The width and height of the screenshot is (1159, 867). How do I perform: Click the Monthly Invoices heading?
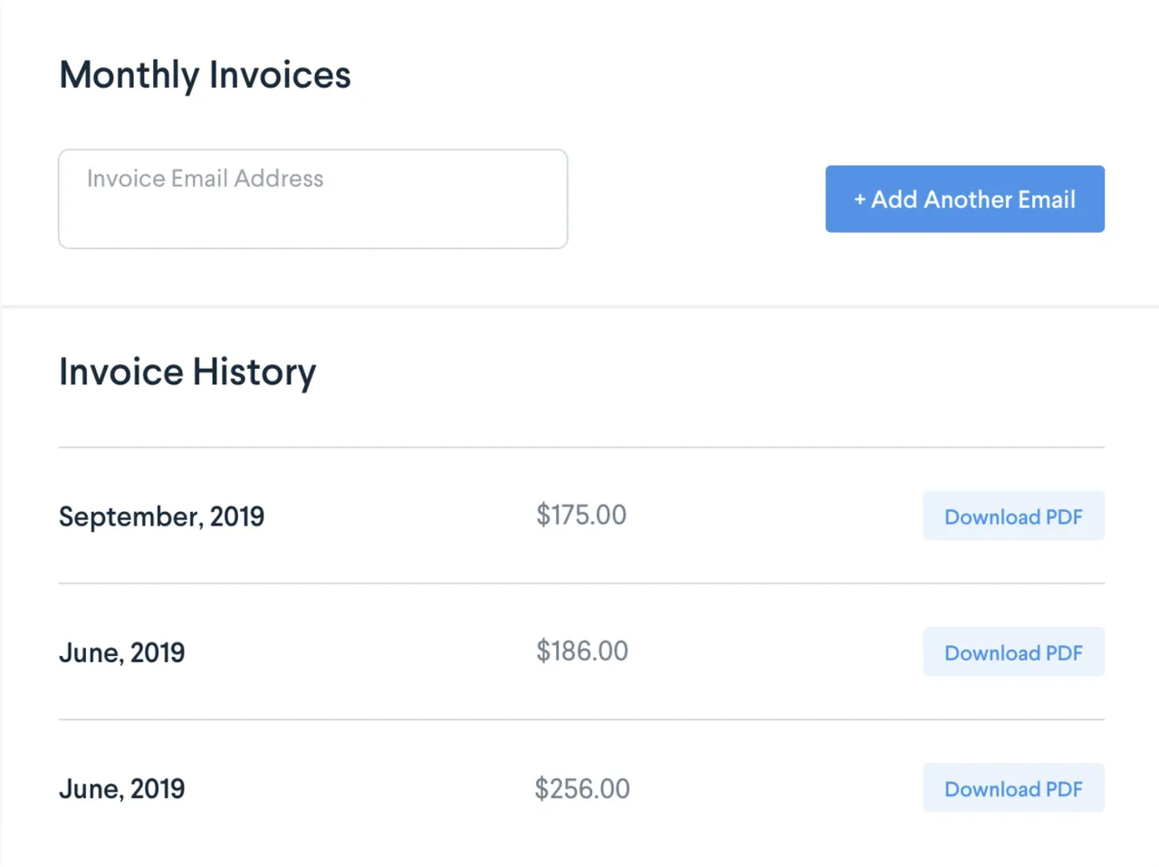point(205,75)
